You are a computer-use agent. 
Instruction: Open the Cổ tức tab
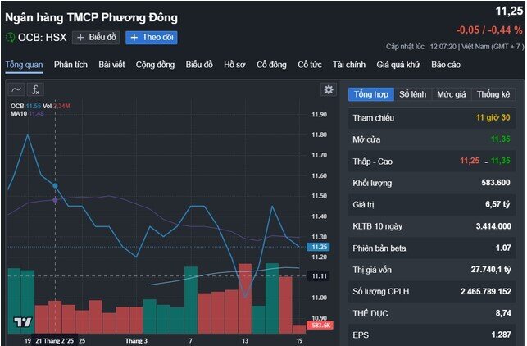310,65
